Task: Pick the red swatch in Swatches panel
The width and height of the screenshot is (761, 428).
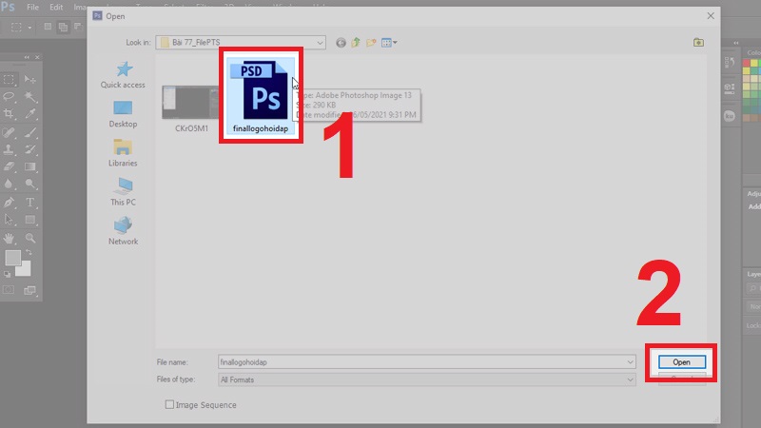Action: (x=747, y=64)
